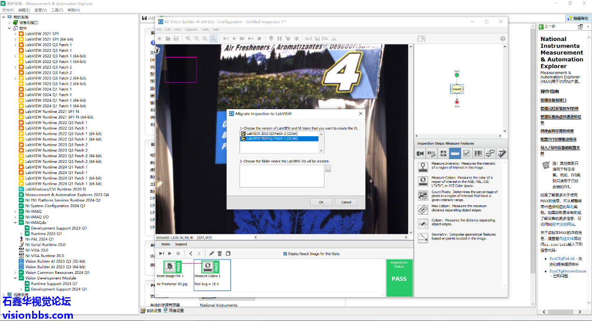Collapse the 我的系统 root node
This screenshot has height=321, width=592.
coord(4,17)
